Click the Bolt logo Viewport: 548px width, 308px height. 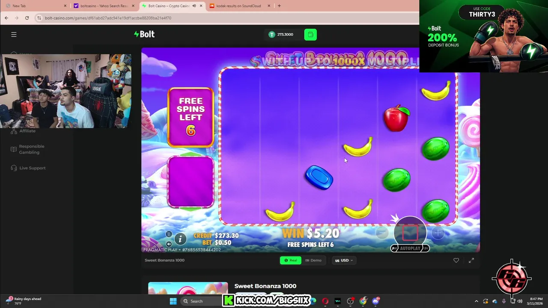[x=144, y=34]
